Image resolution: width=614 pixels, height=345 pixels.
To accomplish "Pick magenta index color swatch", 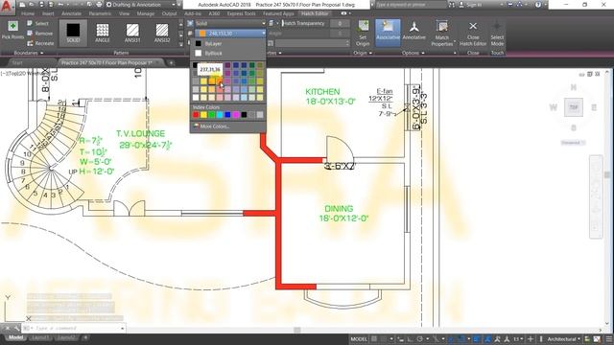I will (x=236, y=115).
